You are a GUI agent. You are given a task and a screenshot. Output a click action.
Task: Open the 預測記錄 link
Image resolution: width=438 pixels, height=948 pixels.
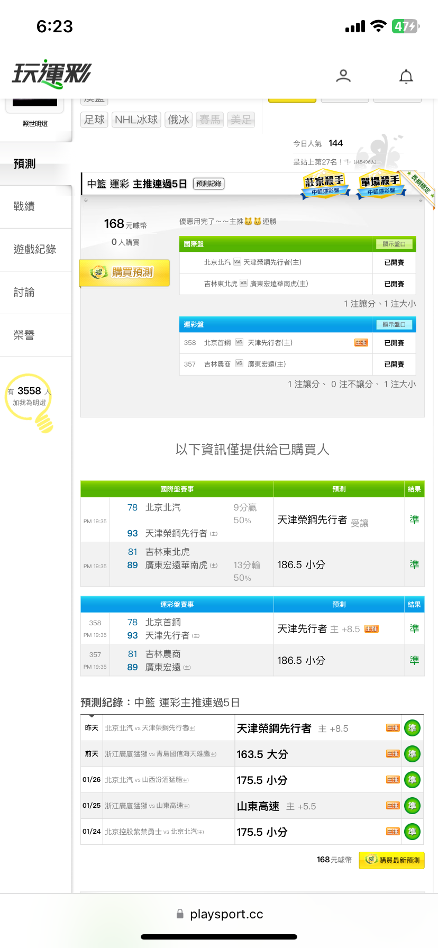click(209, 184)
